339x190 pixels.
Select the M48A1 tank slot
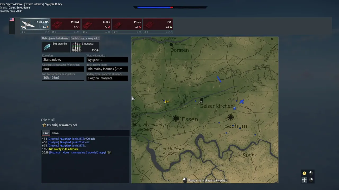click(x=66, y=24)
